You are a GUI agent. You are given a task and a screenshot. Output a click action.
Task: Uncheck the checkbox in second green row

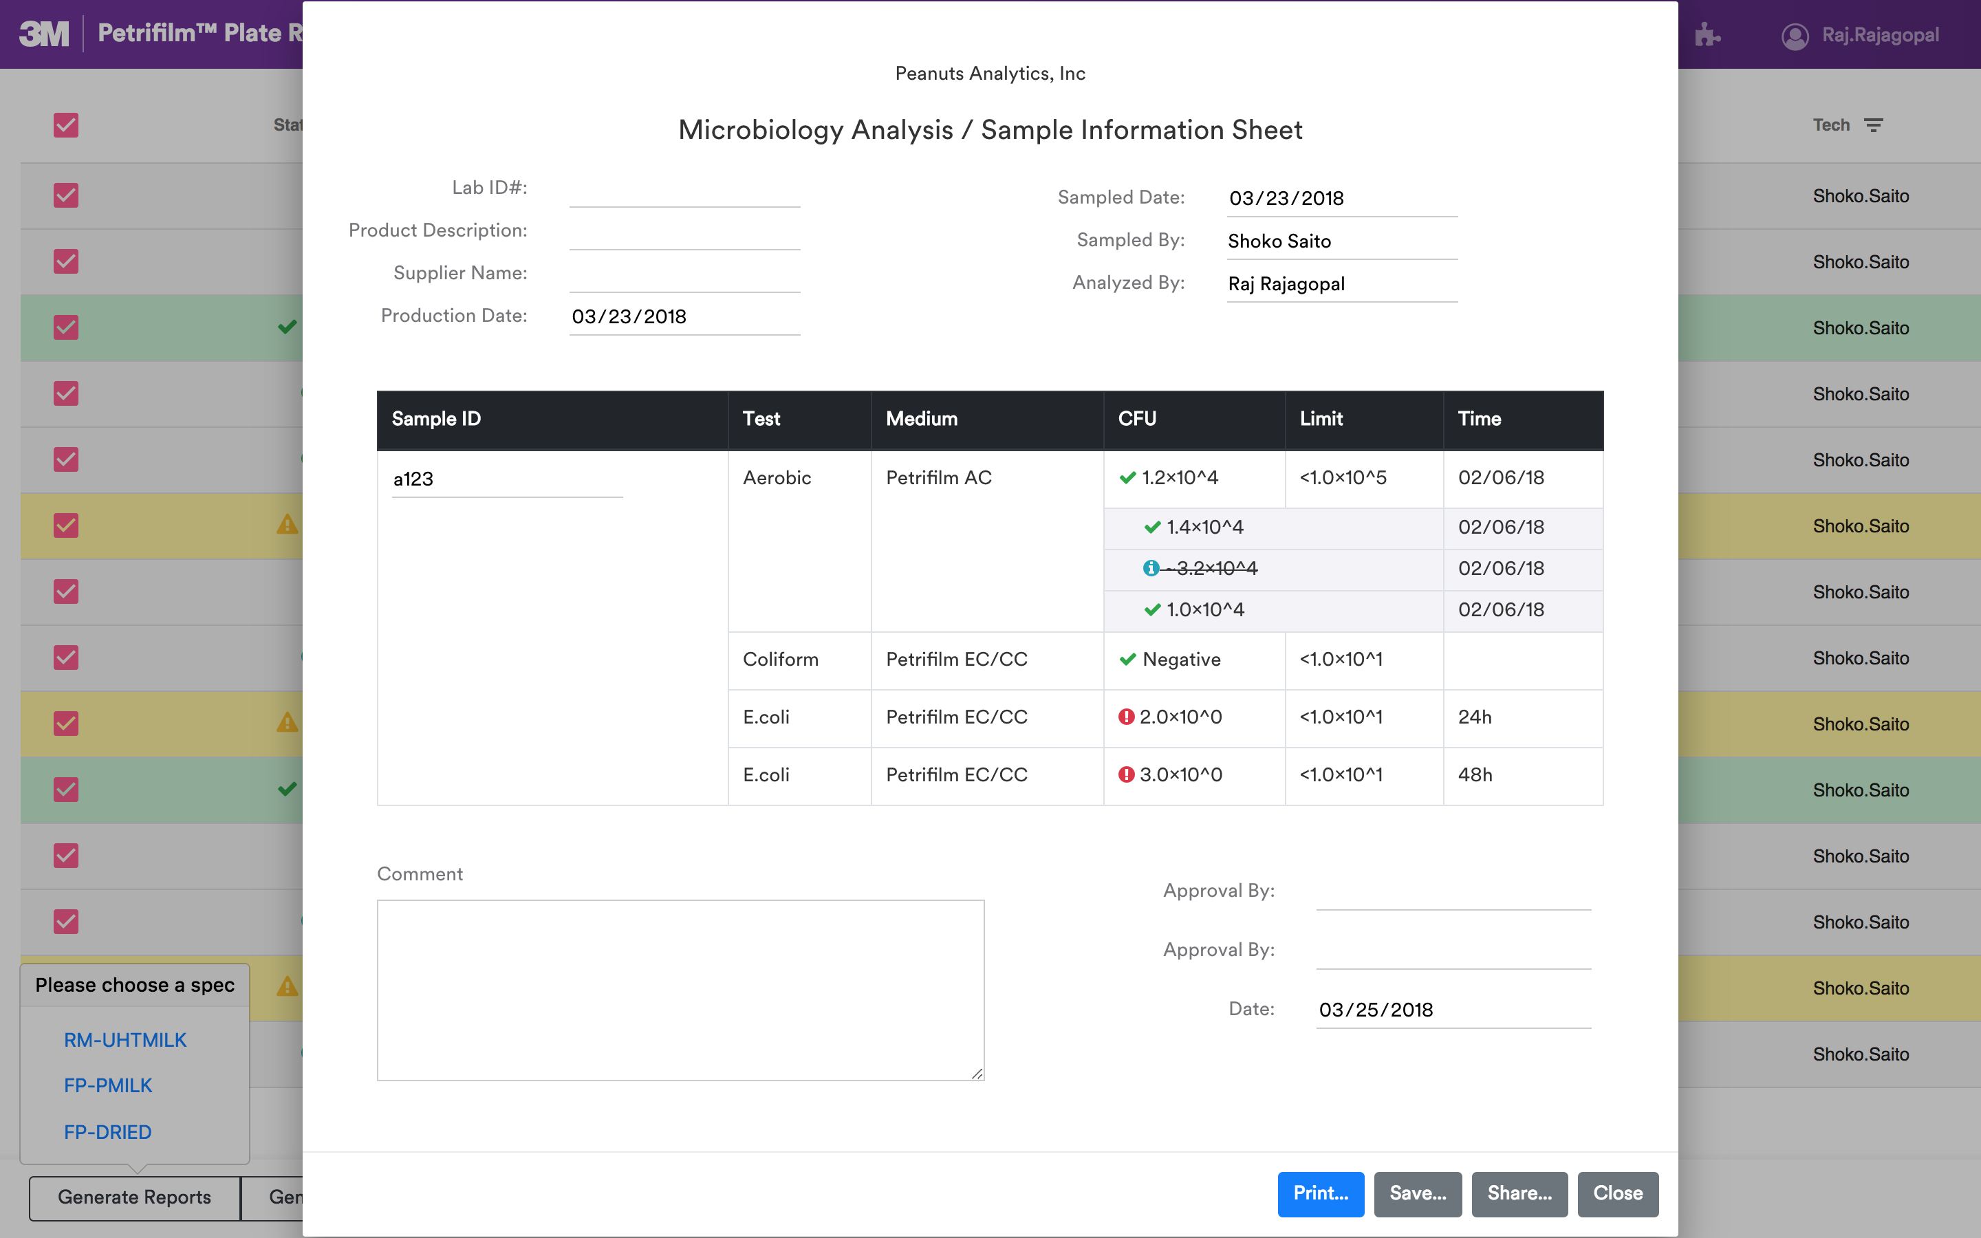tap(65, 790)
